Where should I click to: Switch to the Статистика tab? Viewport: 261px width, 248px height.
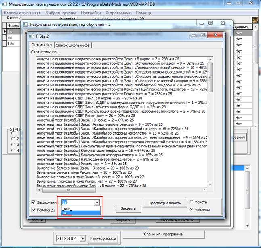42,45
